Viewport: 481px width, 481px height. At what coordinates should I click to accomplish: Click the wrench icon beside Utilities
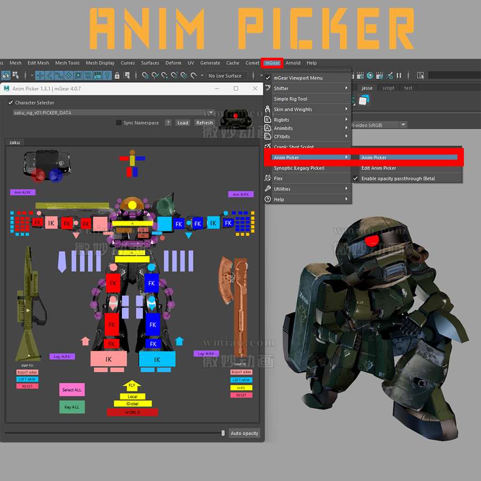[x=268, y=189]
